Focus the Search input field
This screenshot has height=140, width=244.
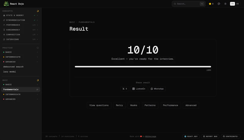point(188,4)
